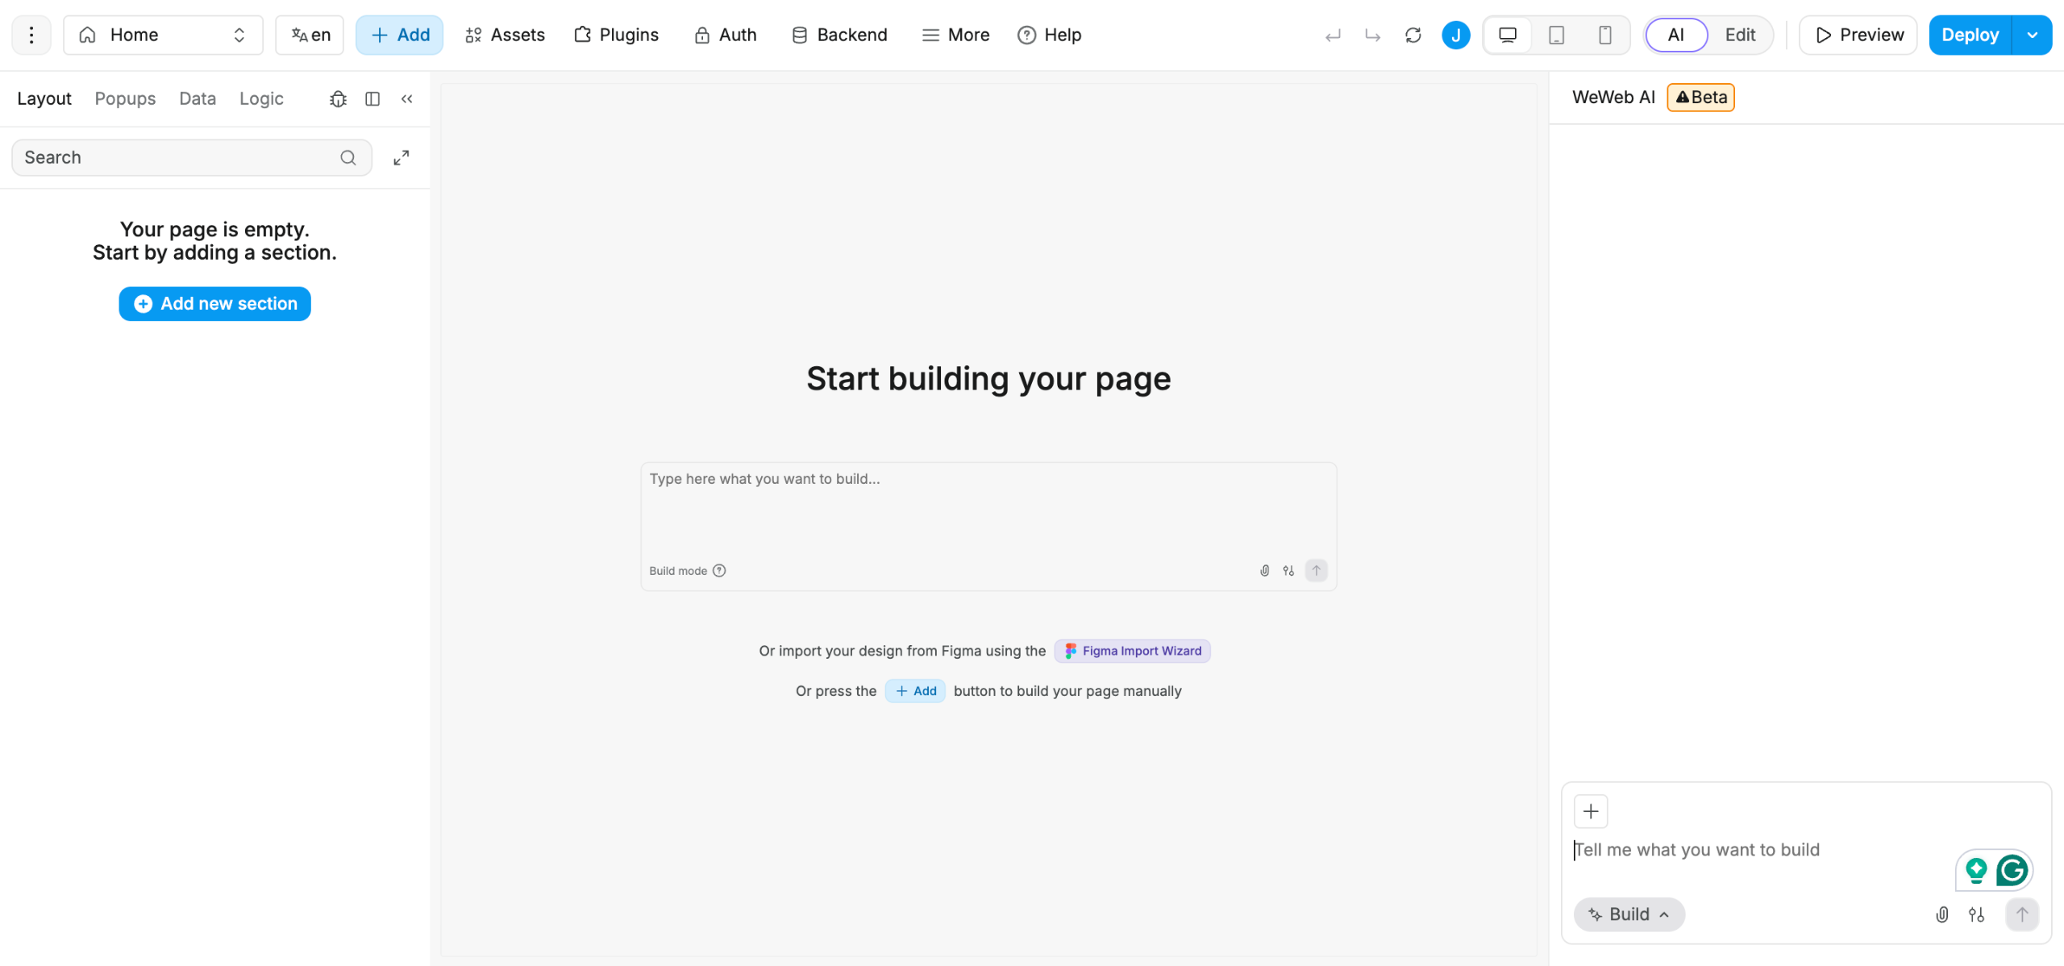Click the refresh icon in top bar
2064x966 pixels.
tap(1413, 35)
